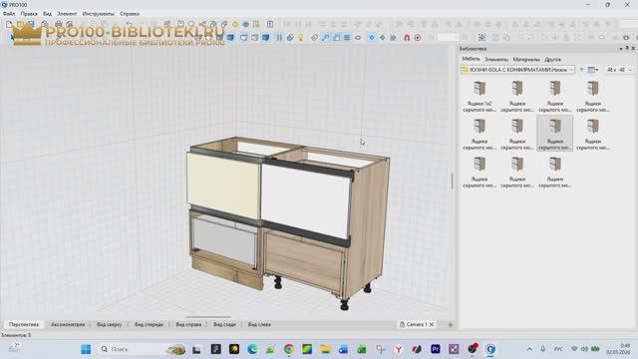Select the white drawer front in 3D view
The height and width of the screenshot is (359, 638).
click(x=305, y=200)
